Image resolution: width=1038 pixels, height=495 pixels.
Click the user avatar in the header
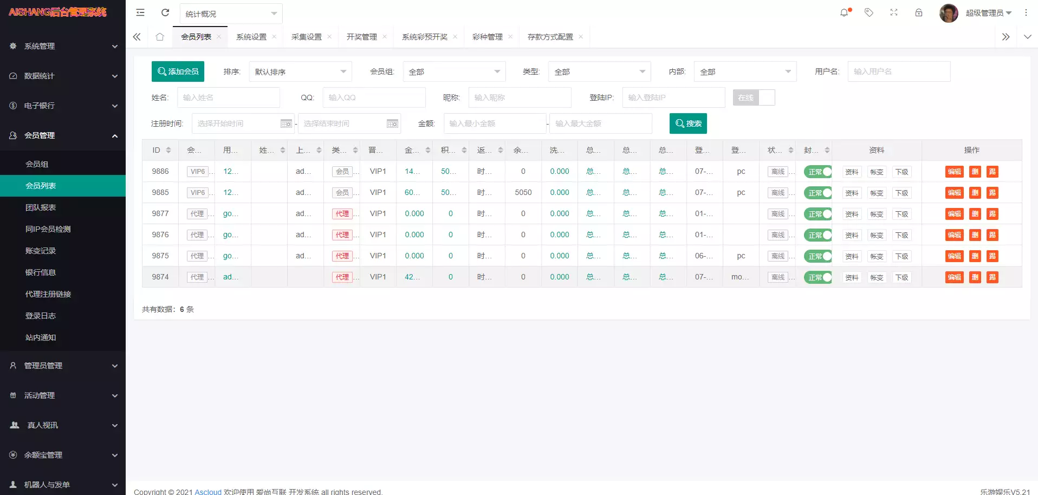coord(949,12)
